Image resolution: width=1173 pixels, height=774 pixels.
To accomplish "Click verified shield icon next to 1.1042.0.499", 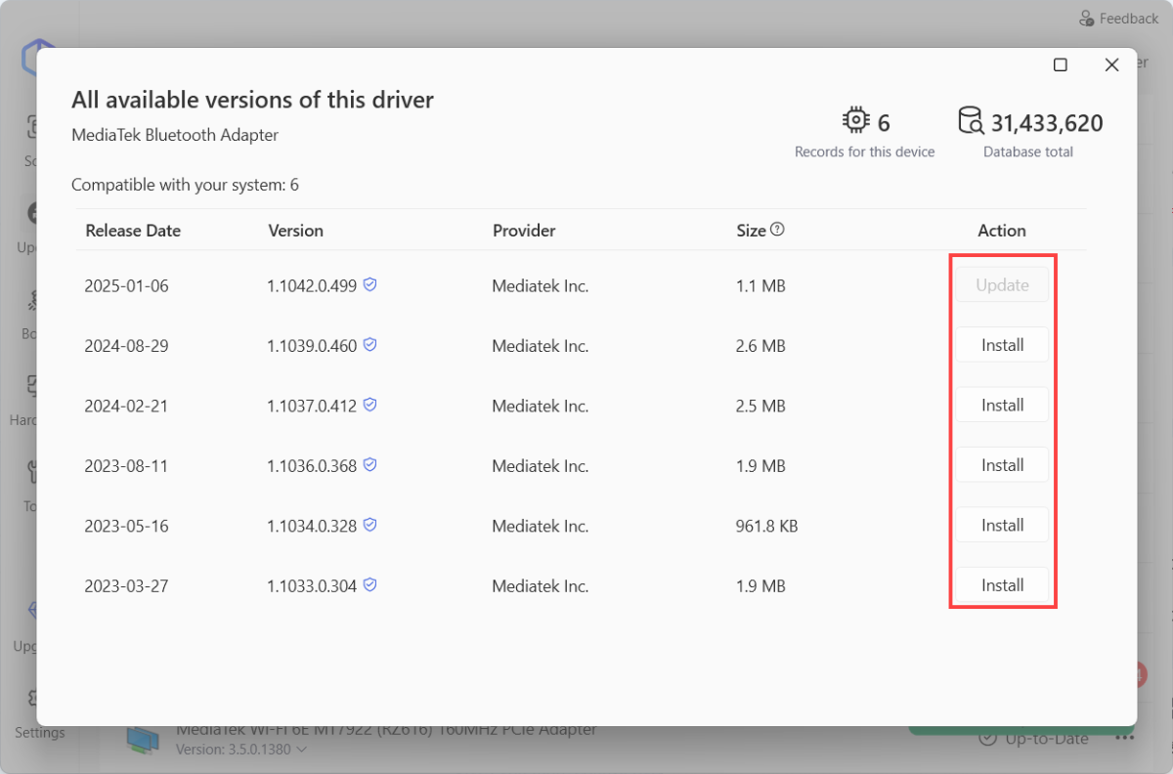I will (370, 284).
